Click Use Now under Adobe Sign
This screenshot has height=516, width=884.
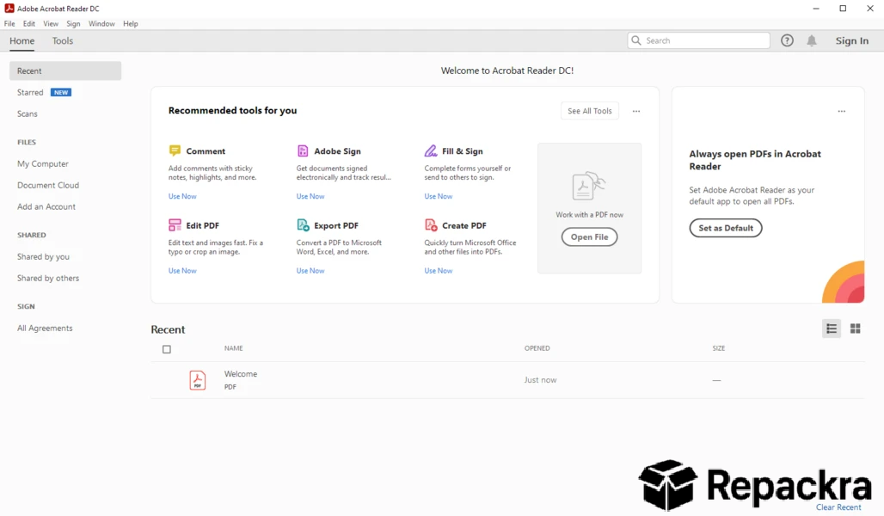(310, 196)
